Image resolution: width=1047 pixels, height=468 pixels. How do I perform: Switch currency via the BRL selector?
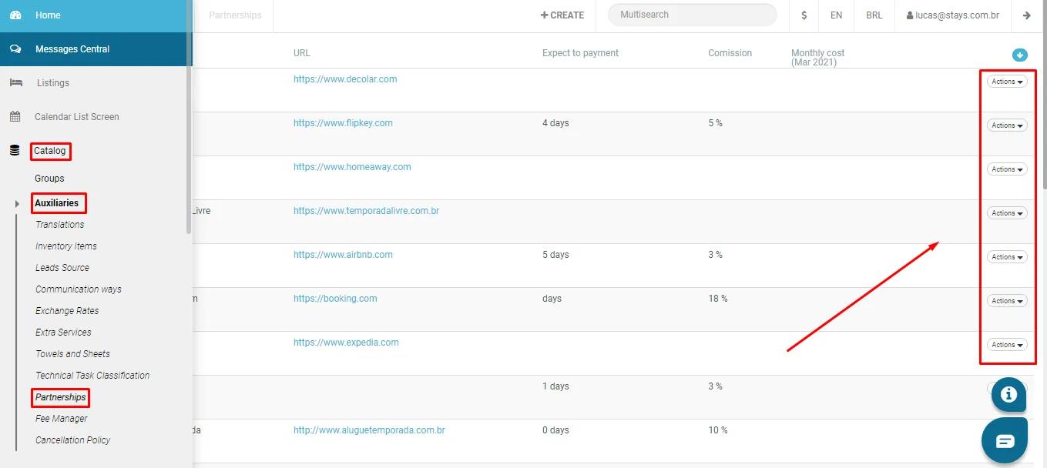point(874,15)
